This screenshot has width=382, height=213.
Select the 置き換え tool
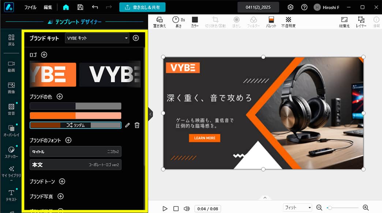160,22
